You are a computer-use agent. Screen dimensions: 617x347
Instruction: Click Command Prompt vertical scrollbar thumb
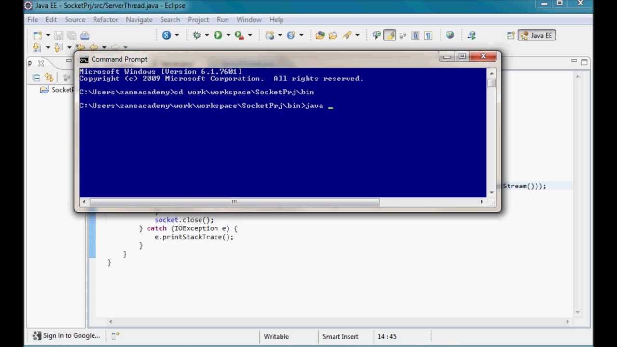(x=491, y=82)
